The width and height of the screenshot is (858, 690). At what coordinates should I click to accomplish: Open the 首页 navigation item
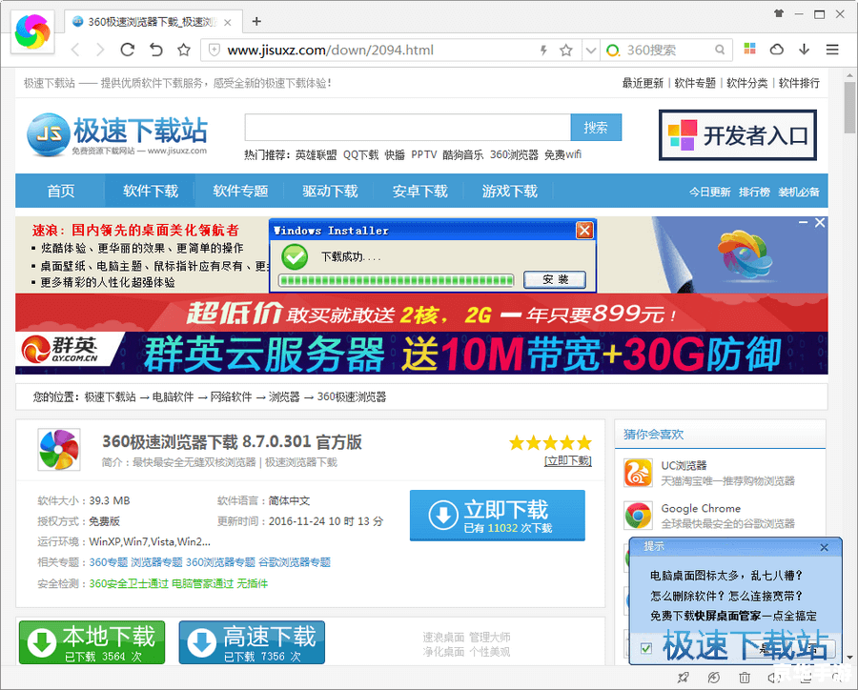coord(60,191)
